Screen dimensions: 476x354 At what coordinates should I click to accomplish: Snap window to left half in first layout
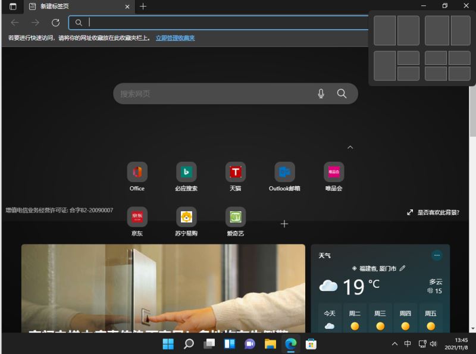pos(384,31)
